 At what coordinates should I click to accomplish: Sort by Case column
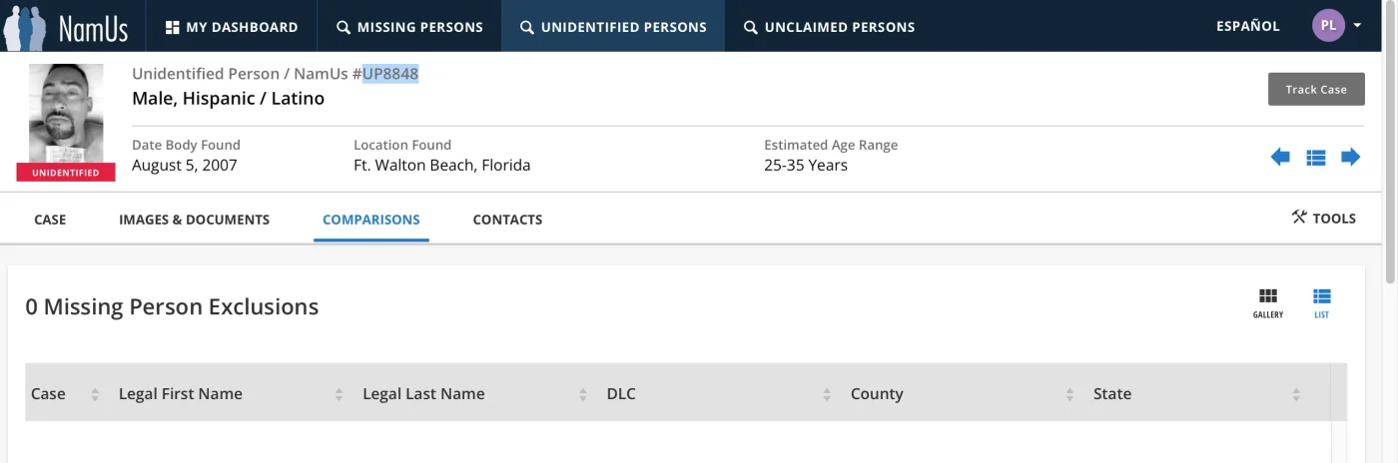(x=95, y=394)
